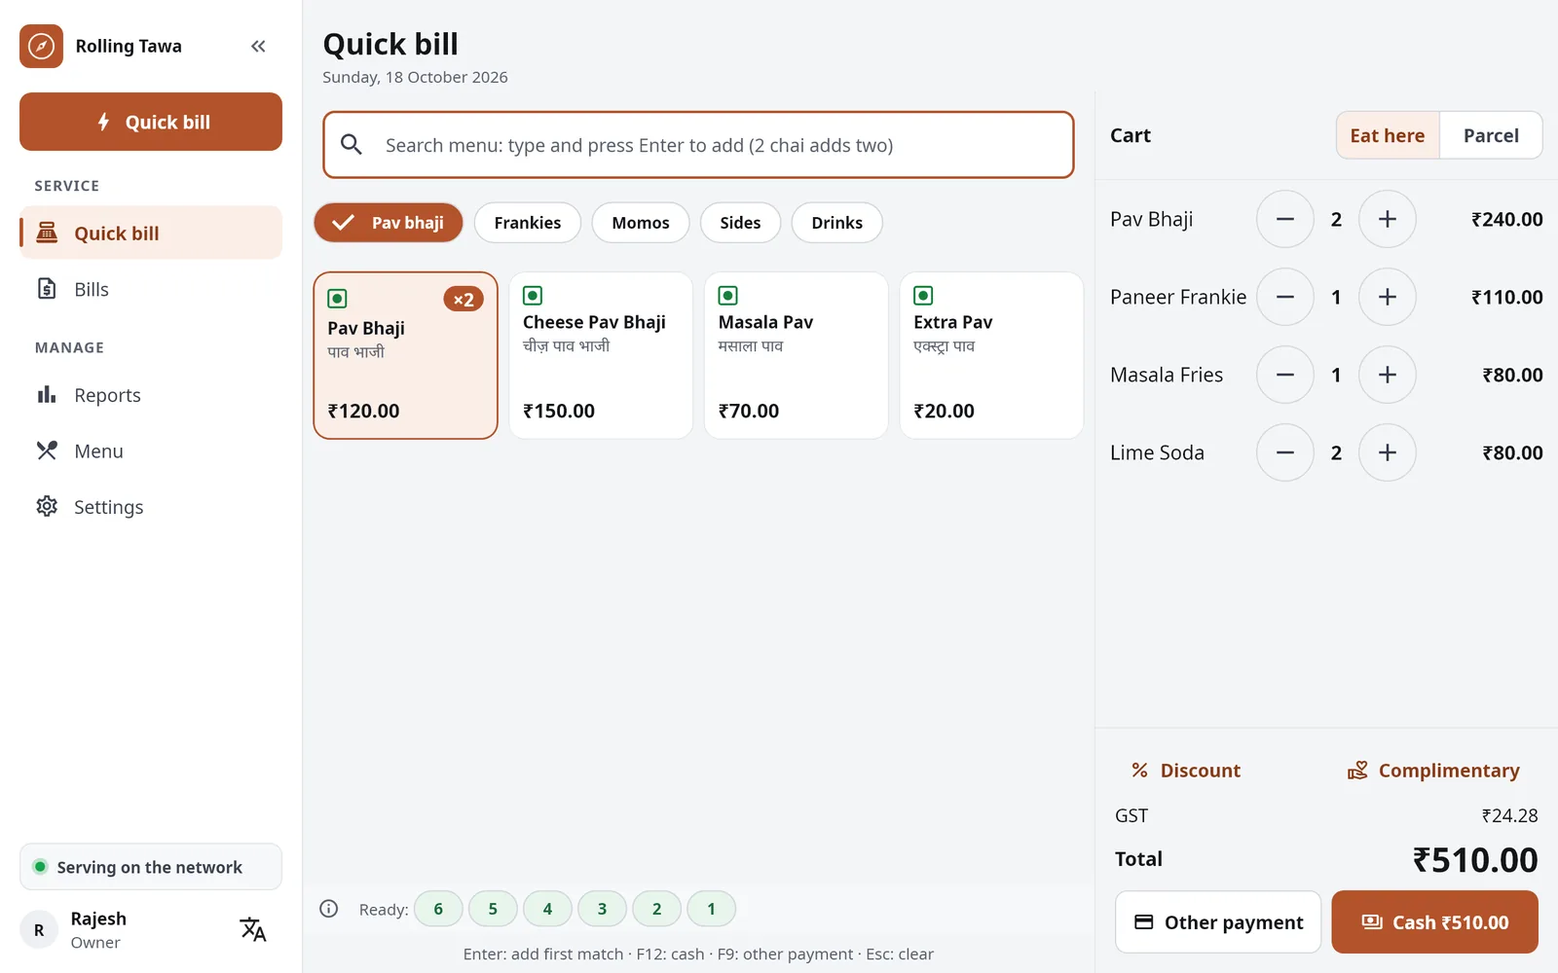Add Masala Pav to the cart

[797, 355]
